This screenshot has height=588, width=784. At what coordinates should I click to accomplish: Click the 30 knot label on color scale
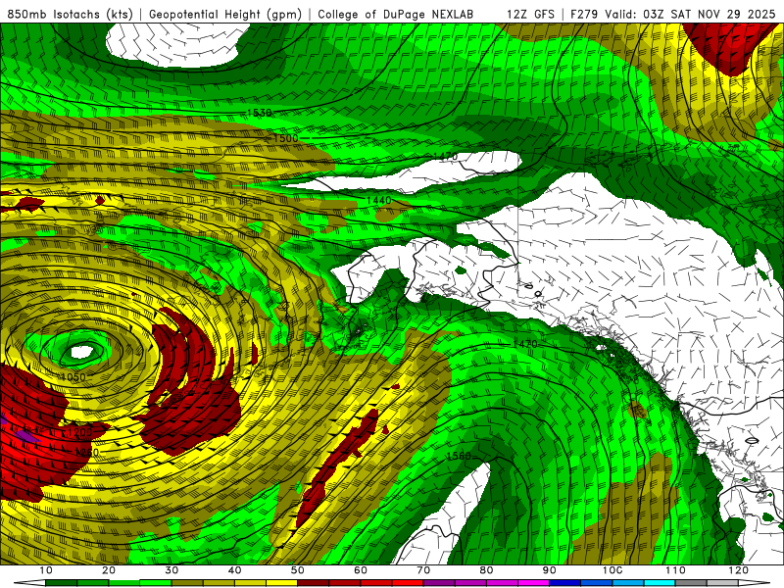tap(171, 570)
